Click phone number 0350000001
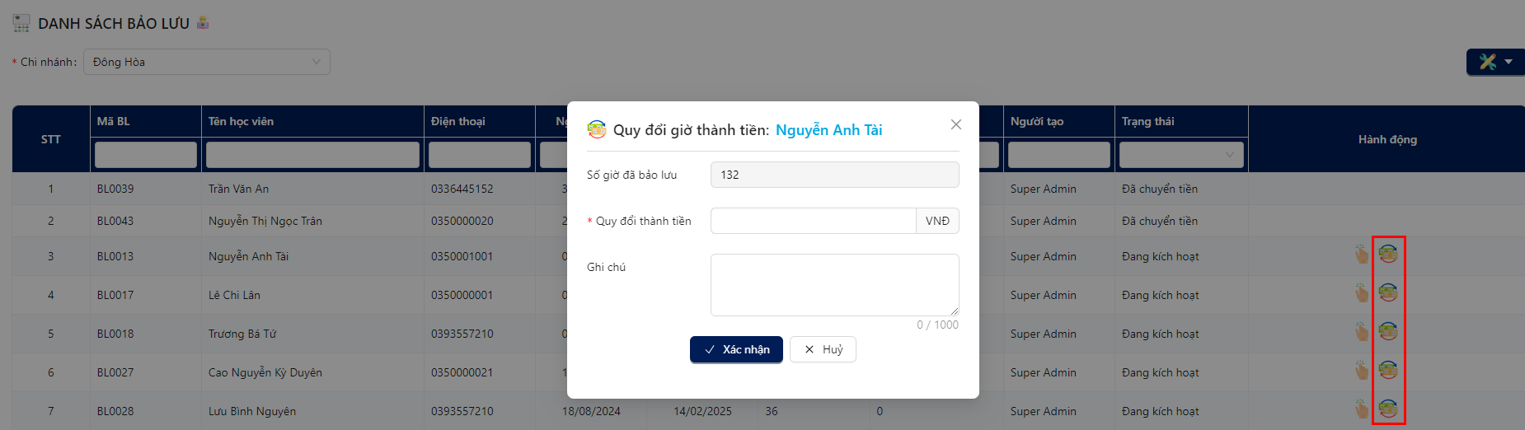The image size is (1525, 430). 462,295
